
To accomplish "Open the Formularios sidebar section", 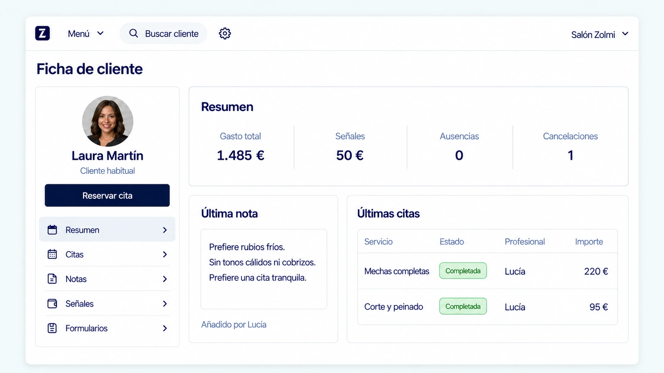I will coord(107,328).
